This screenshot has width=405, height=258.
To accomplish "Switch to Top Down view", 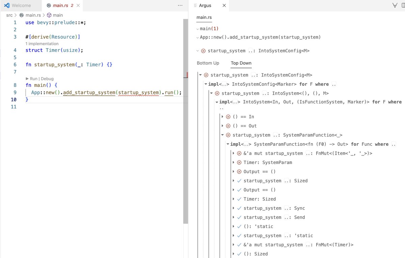I will [241, 63].
